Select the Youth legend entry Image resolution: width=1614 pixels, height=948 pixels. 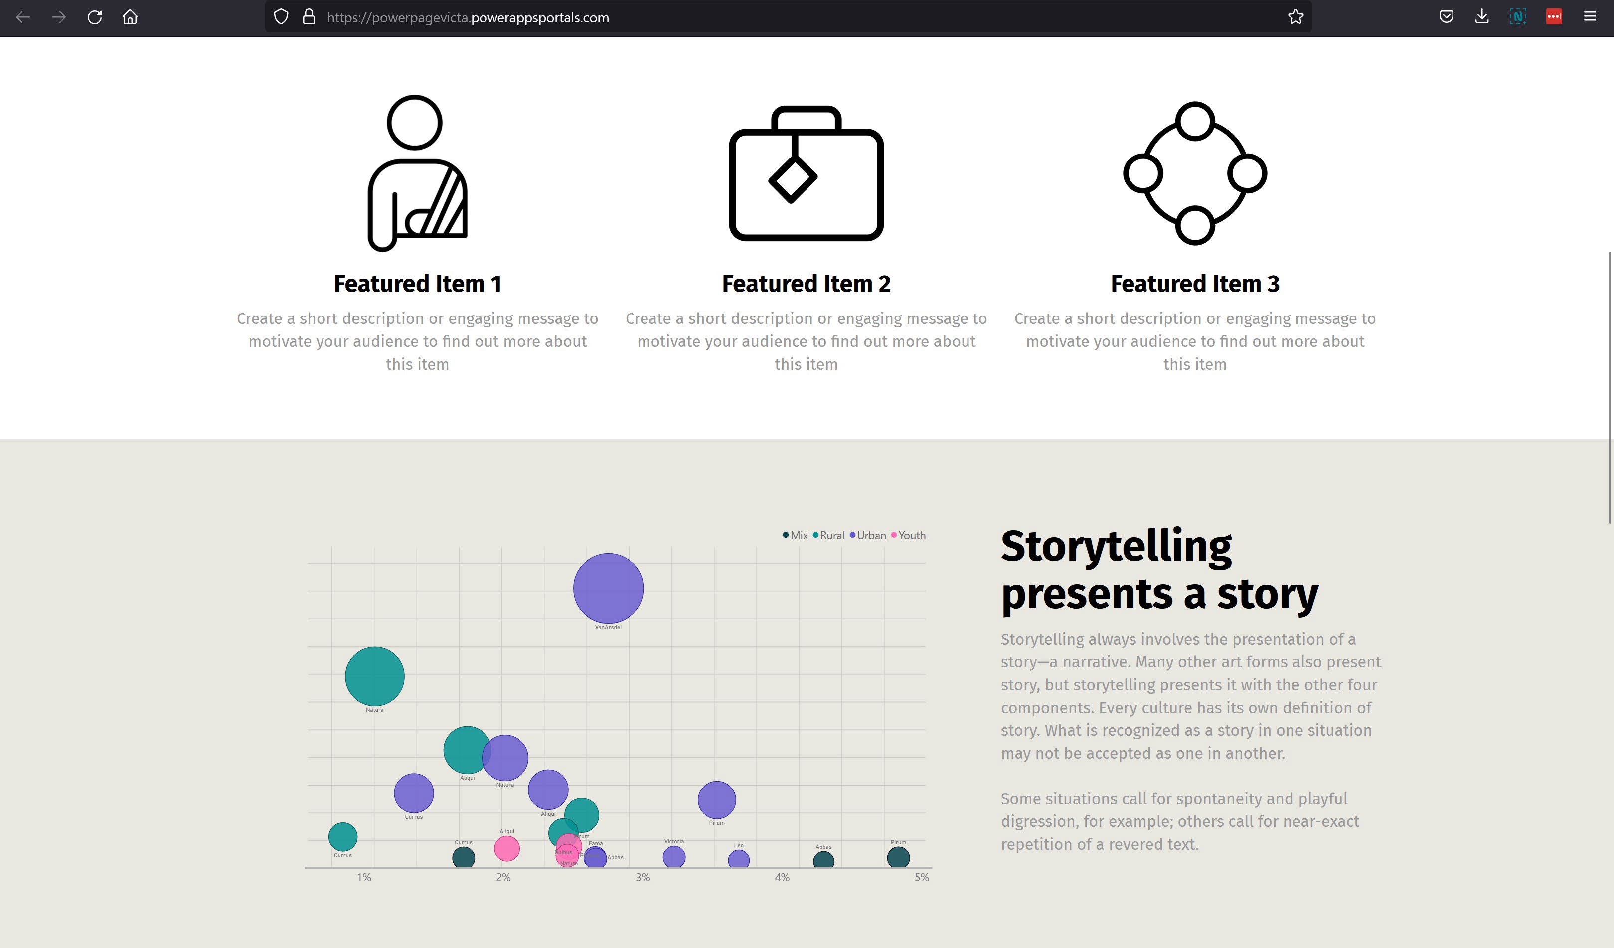click(908, 535)
